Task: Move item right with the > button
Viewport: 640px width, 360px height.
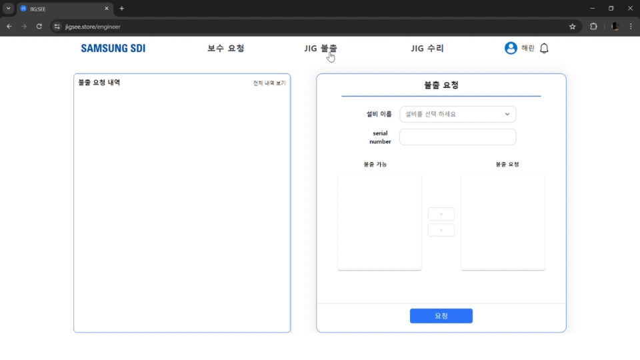Action: (441, 214)
